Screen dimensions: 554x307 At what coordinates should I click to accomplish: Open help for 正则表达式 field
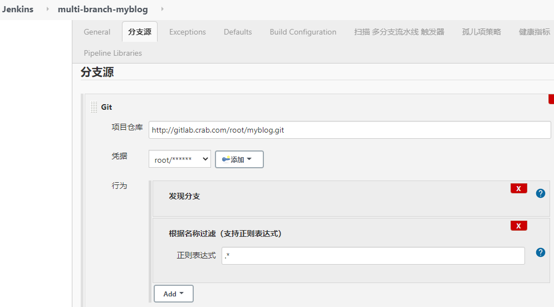tap(540, 252)
